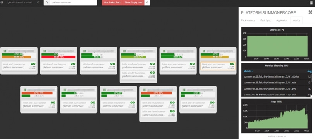Screen dimensions: 315x139
Task: Toggle the Show Empty Host button
Action: [133, 3]
